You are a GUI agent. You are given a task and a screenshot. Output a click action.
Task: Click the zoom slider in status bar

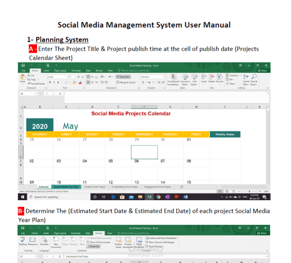click(250, 191)
